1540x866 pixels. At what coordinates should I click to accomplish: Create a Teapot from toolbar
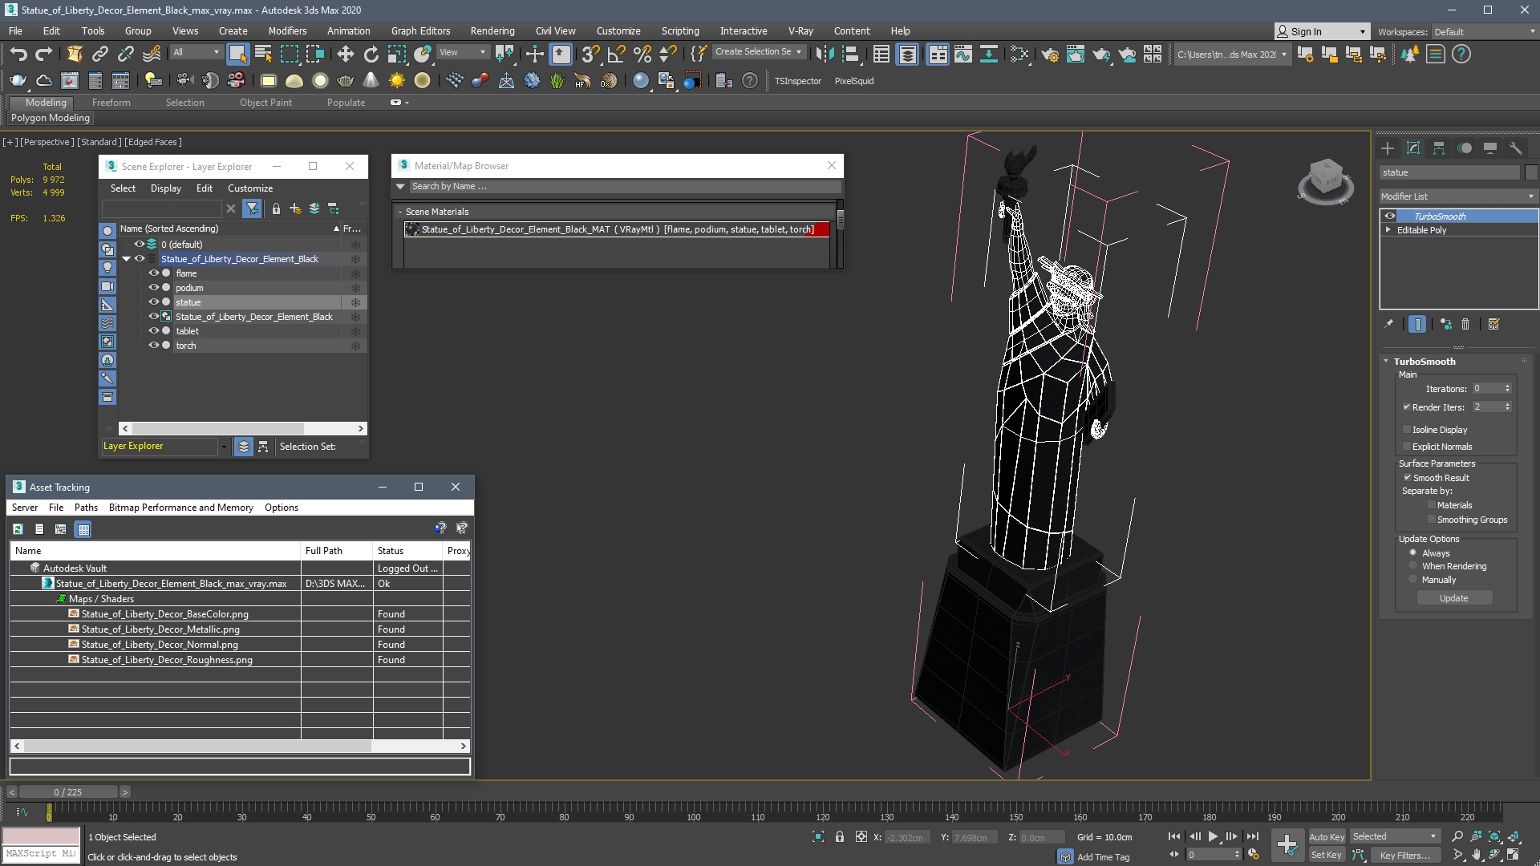(x=346, y=80)
